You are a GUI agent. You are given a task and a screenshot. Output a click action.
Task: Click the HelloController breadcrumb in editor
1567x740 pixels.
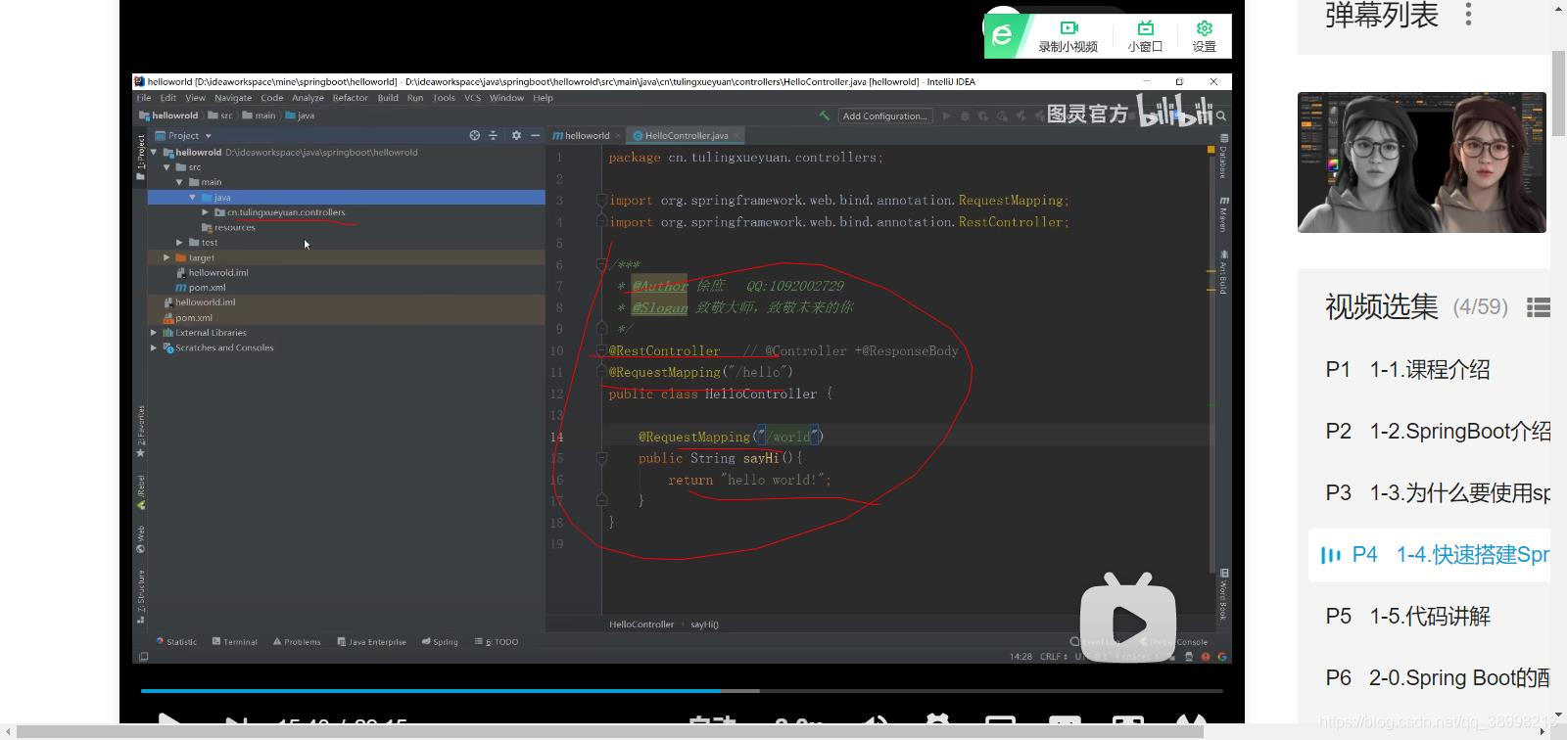coord(641,624)
